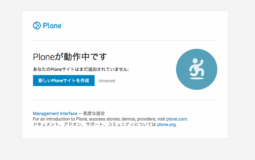Image resolution: width=255 pixels, height=160 pixels.
Task: Open the Advanced site creation link
Action: (107, 81)
